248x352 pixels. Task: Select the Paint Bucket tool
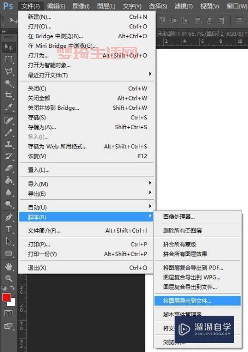point(9,180)
